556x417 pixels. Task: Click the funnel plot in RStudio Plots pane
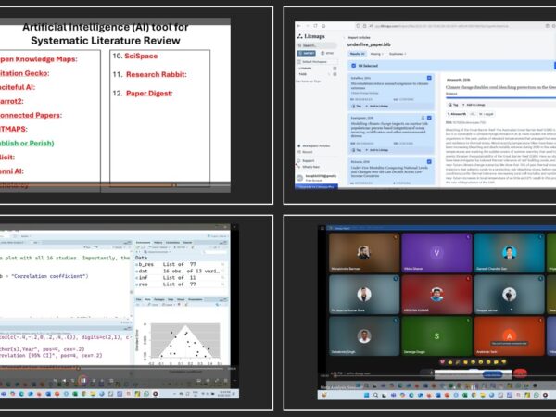click(x=185, y=341)
